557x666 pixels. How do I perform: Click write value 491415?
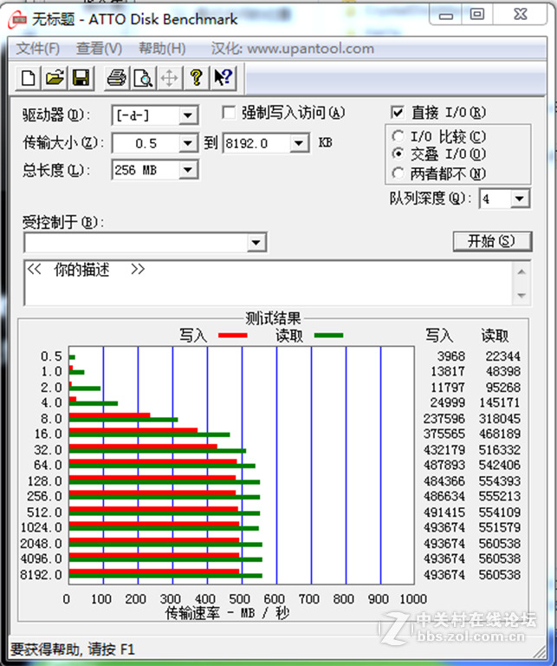click(x=444, y=513)
